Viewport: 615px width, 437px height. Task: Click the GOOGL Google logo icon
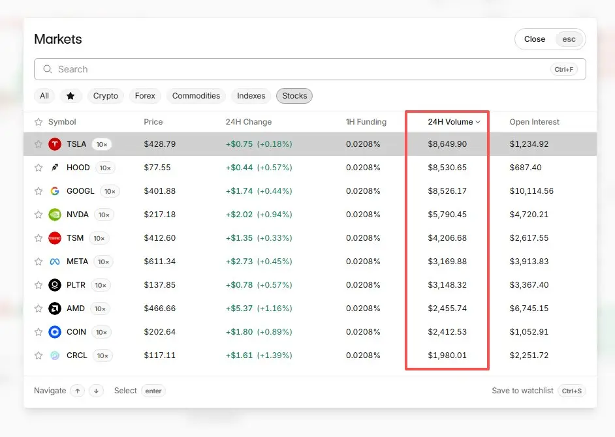coord(55,191)
